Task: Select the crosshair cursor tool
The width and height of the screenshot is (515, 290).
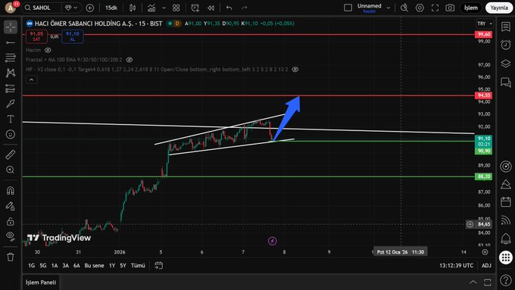Action: coord(11,27)
